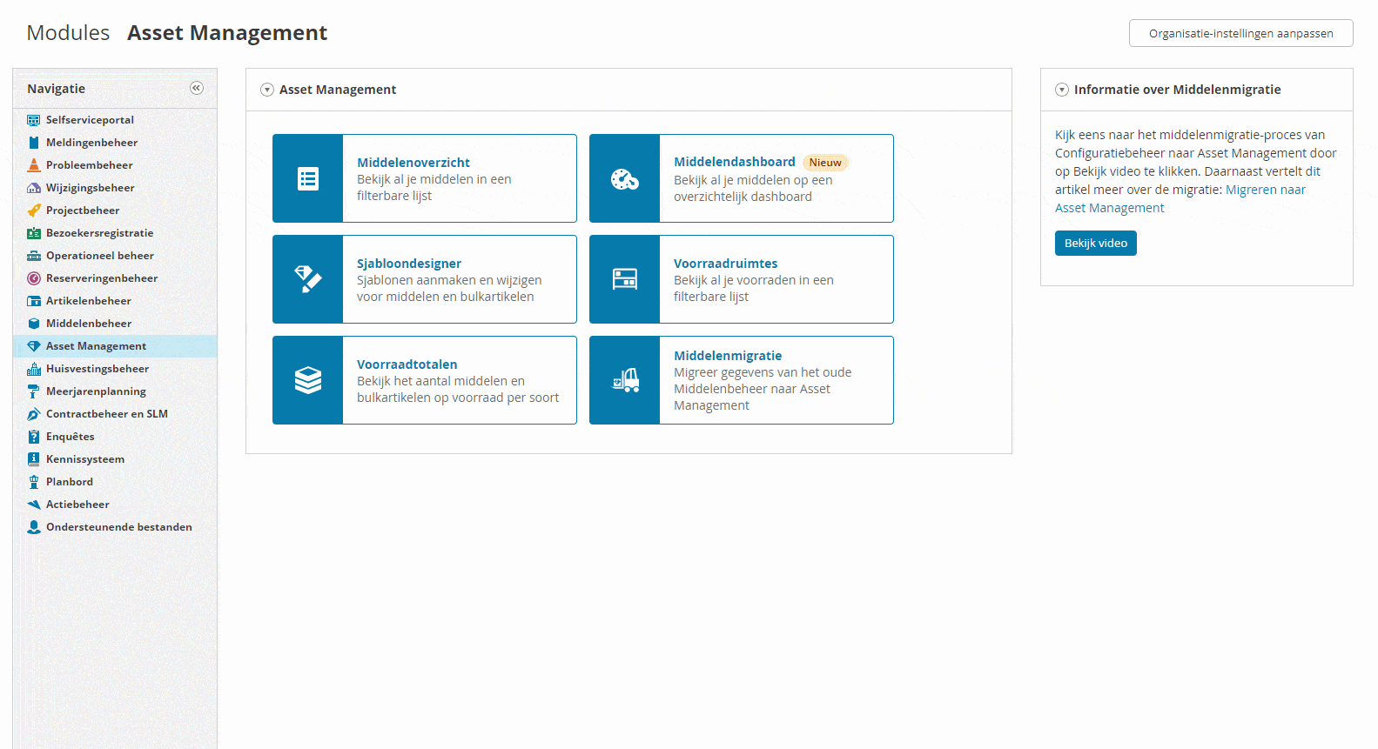This screenshot has width=1378, height=749.
Task: Open Selfserviceportal module
Action: click(x=90, y=120)
